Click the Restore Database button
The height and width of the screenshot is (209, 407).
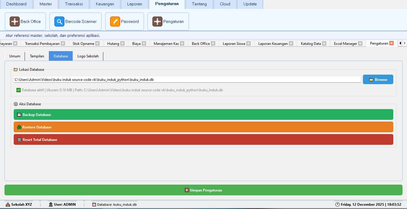203,127
